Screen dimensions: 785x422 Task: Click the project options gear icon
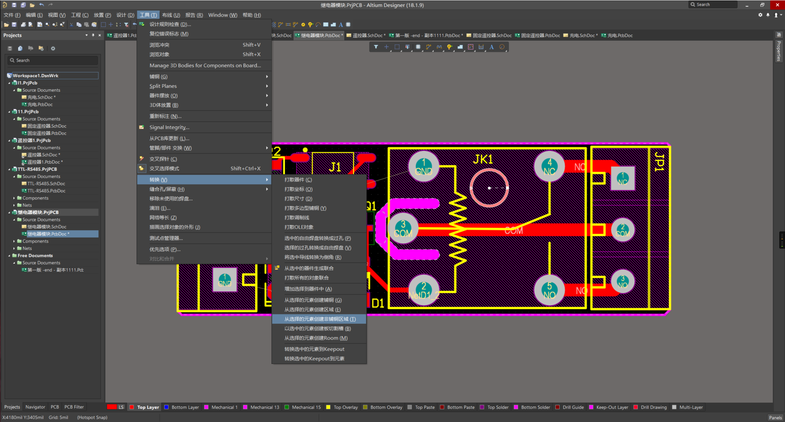tap(53, 49)
